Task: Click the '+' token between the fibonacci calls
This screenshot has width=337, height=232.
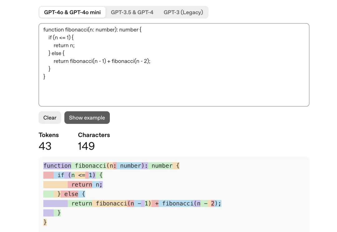Action: coord(155,203)
